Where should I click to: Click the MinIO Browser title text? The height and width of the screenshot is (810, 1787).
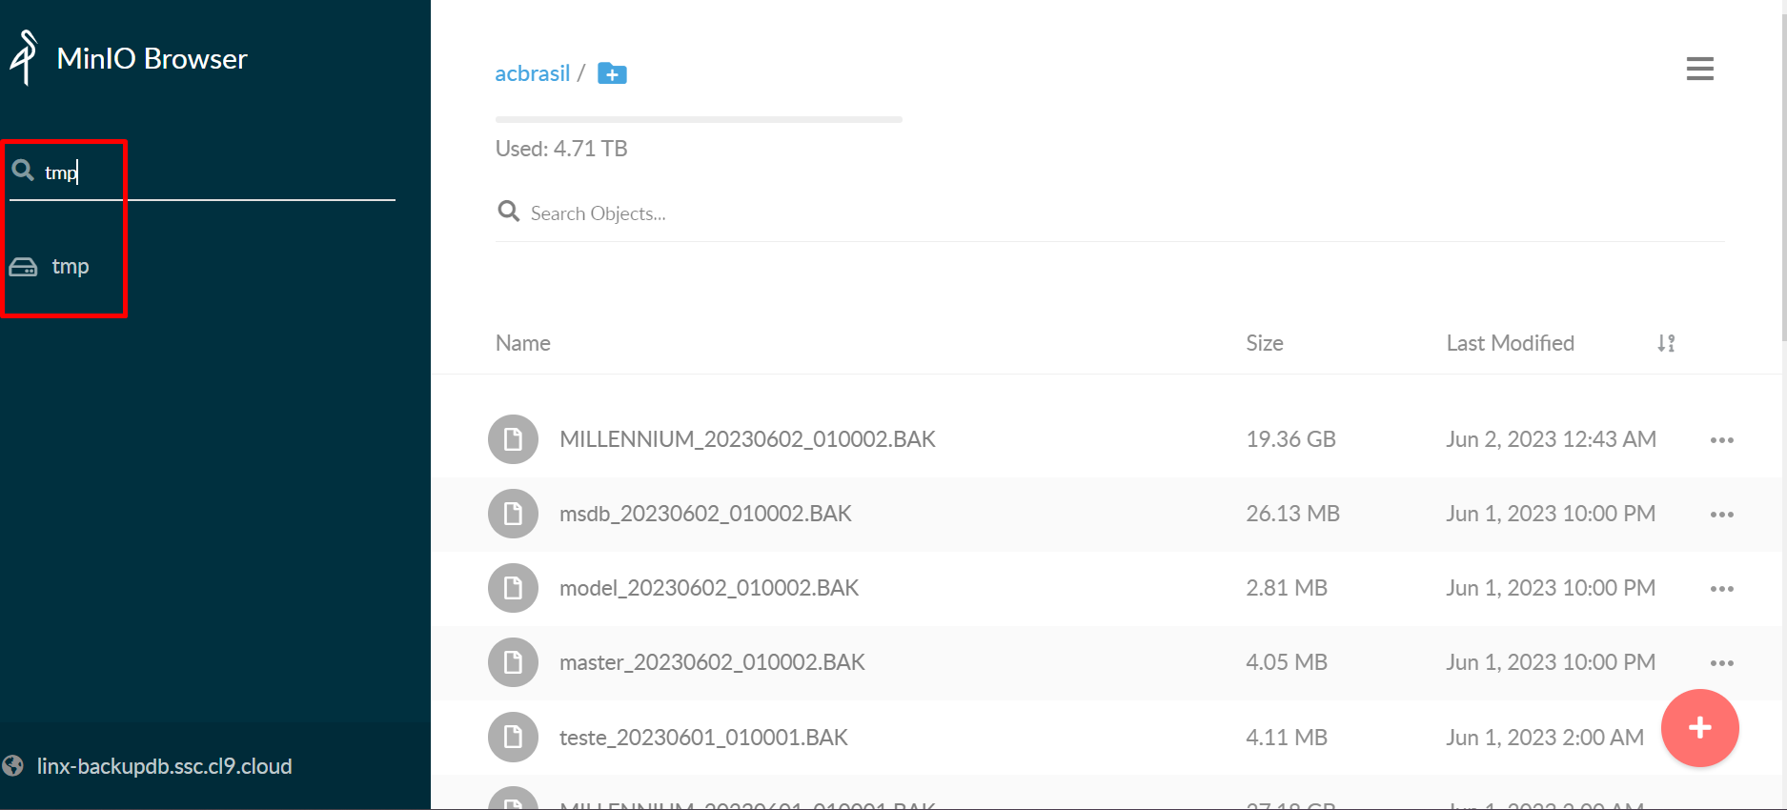(152, 59)
